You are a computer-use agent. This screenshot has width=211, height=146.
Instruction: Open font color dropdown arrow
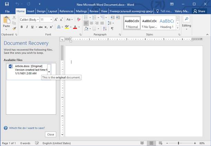point(79,27)
